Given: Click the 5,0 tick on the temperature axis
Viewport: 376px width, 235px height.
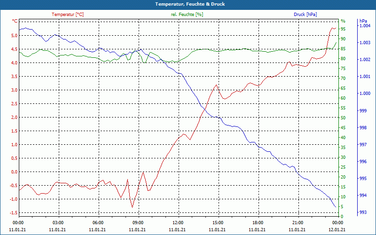Looking at the screenshot, I should 15,36.
